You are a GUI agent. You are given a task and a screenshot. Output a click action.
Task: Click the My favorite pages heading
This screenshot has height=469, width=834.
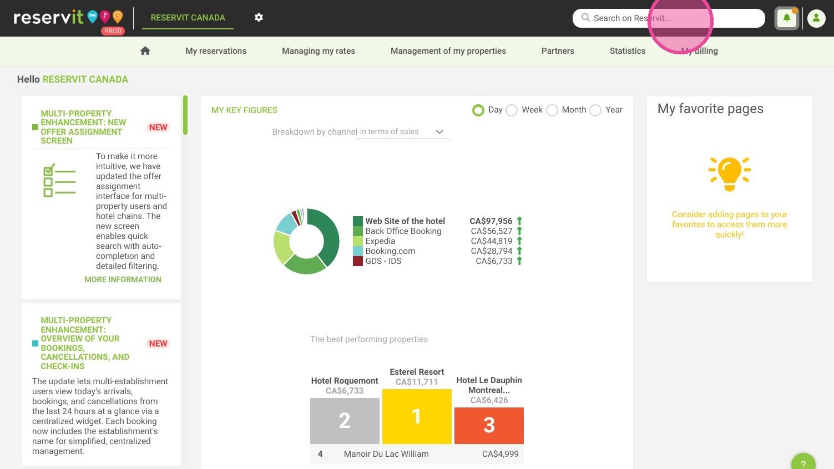pos(710,109)
